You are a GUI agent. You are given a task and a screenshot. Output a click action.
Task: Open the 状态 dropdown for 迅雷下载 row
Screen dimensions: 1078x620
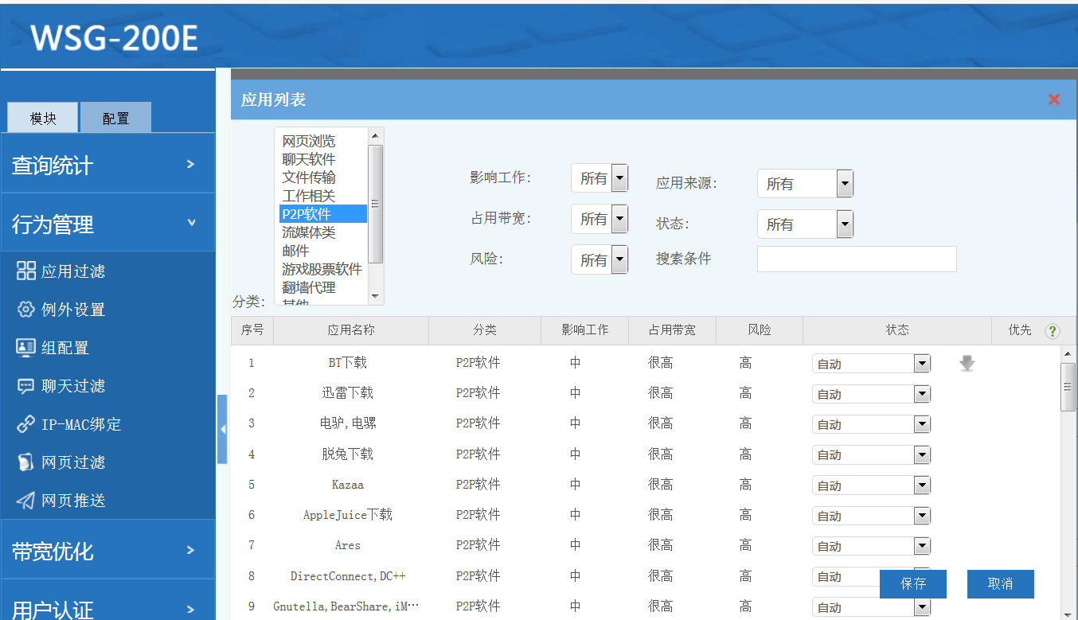pos(871,394)
